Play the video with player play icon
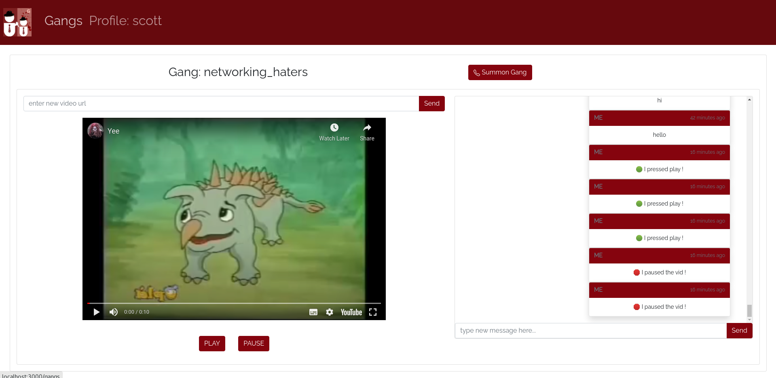Viewport: 776px width, 378px height. 96,312
